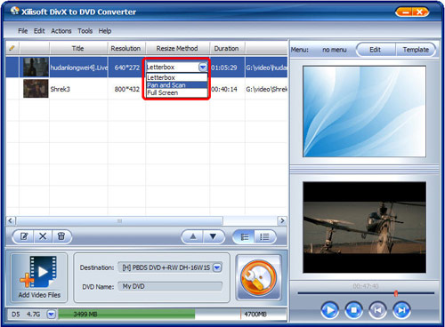Sort by Resolution column header
This screenshot has width=445, height=327.
(125, 48)
